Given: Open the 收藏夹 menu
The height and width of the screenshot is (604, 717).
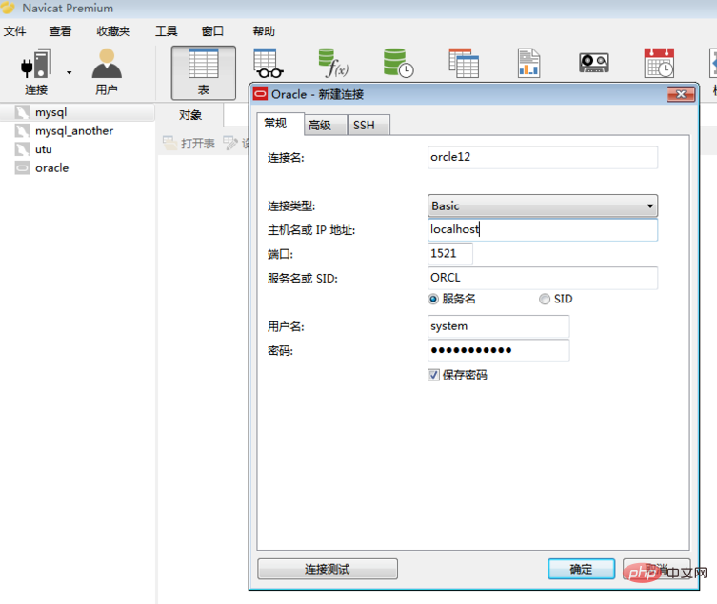Looking at the screenshot, I should coord(113,31).
